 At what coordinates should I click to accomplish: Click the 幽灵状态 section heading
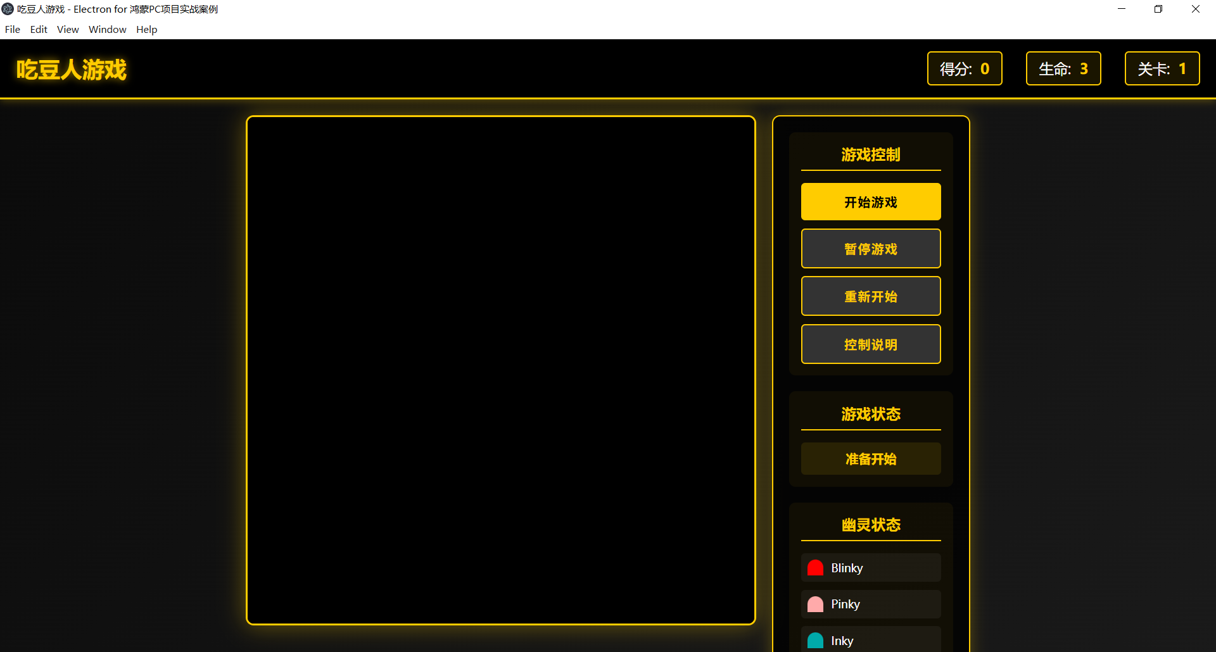point(871,525)
